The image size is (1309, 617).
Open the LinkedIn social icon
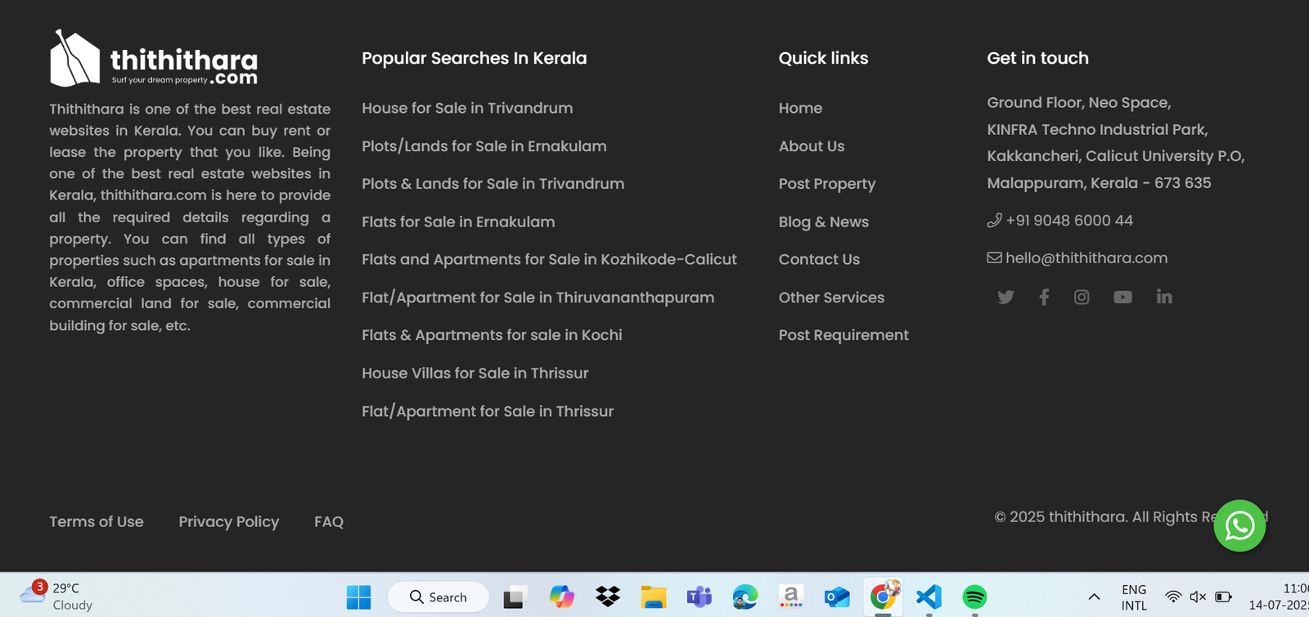tap(1164, 297)
